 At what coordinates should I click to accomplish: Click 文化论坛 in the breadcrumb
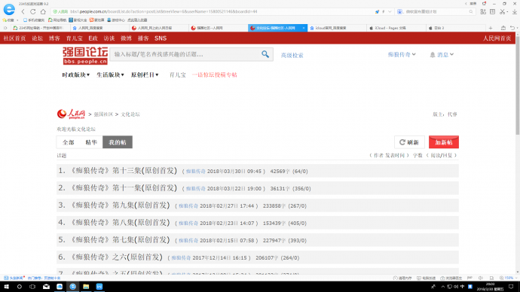coord(130,114)
